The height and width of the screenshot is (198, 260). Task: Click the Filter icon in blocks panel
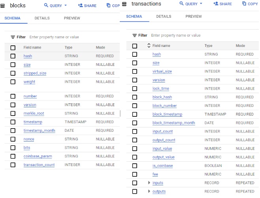pos(13,37)
